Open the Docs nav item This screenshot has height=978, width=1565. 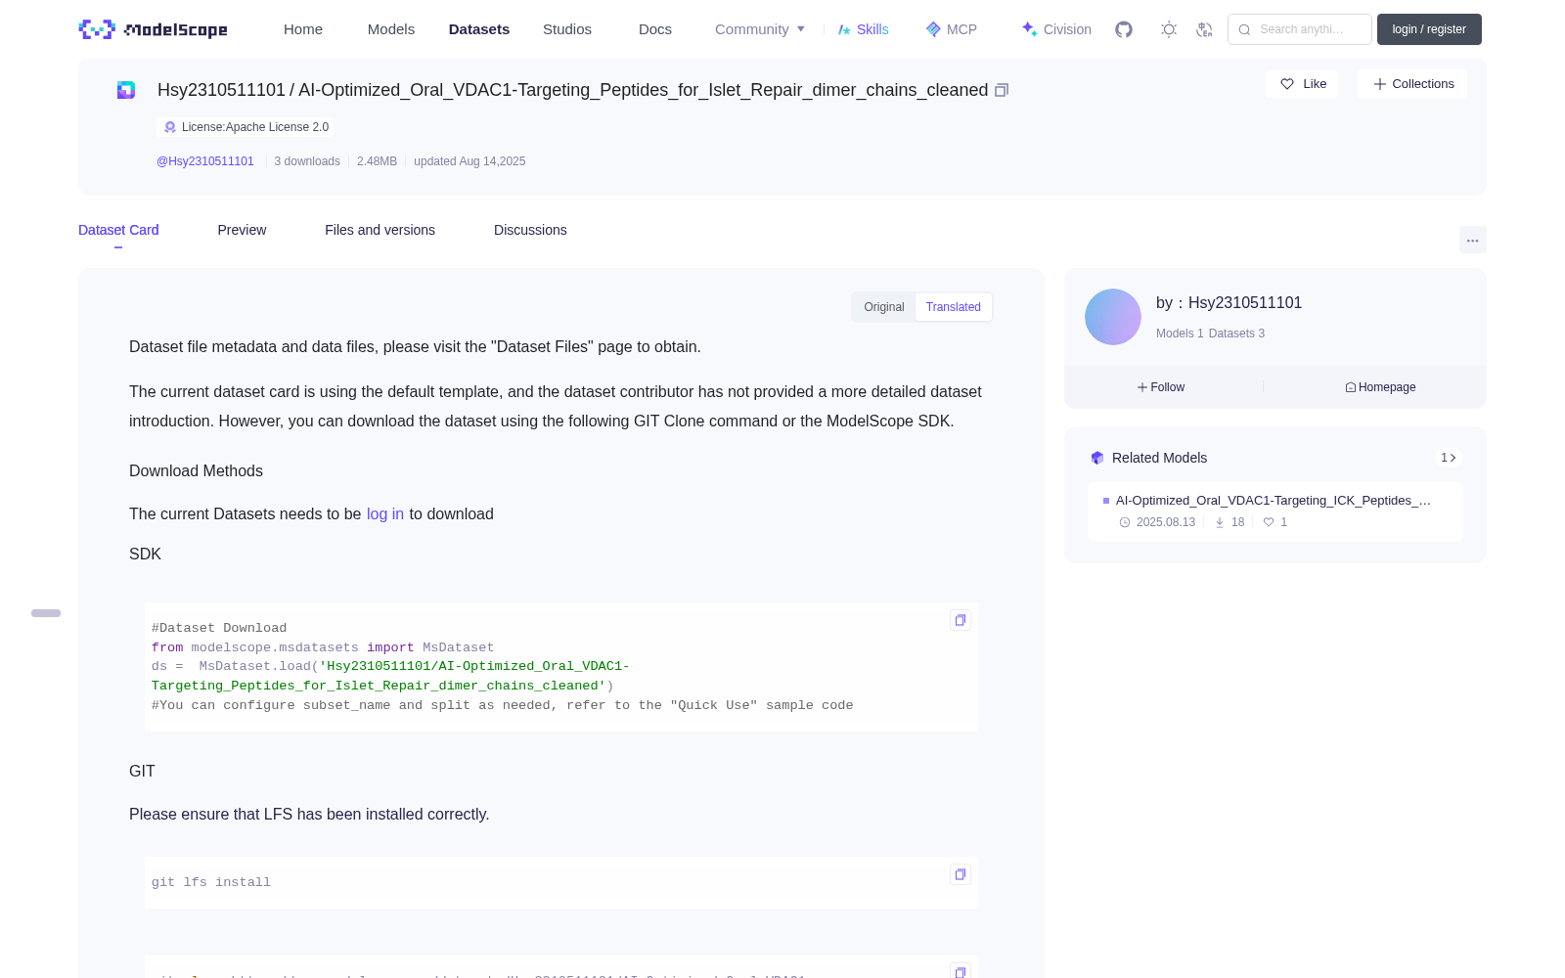click(655, 29)
